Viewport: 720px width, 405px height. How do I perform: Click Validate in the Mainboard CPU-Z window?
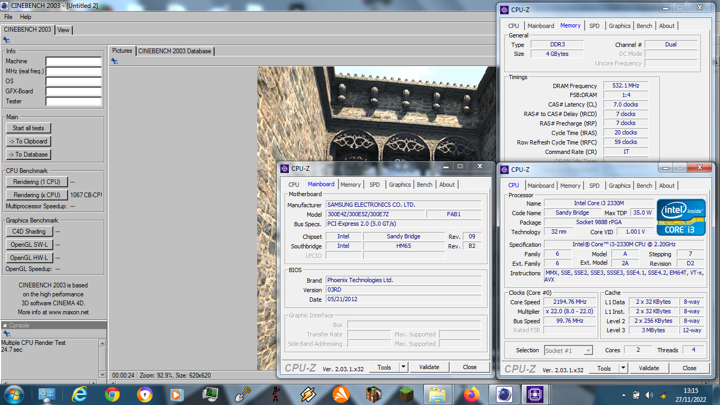tap(429, 367)
